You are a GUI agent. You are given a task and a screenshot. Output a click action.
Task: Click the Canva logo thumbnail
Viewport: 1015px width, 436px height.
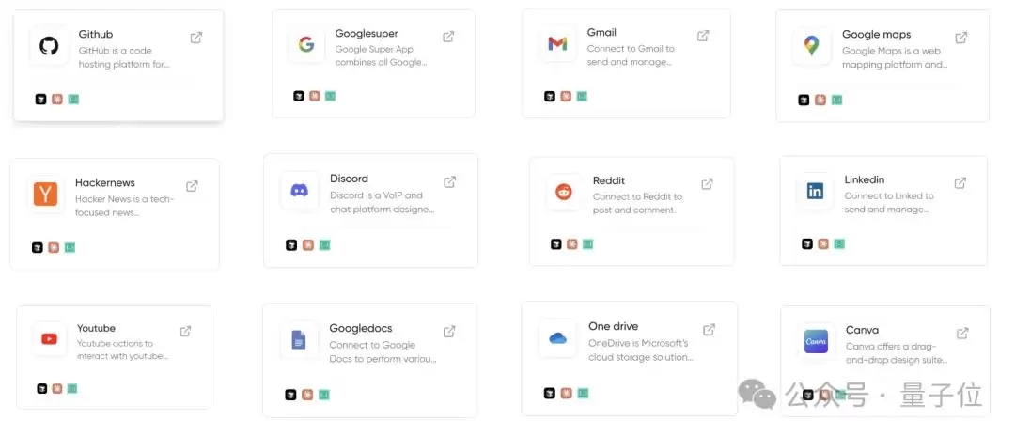pos(816,341)
